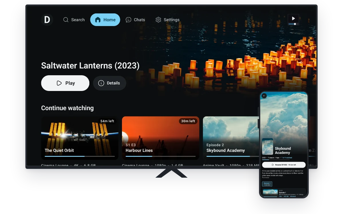Open the D profile logo
Image resolution: width=343 pixels, height=214 pixels.
47,20
